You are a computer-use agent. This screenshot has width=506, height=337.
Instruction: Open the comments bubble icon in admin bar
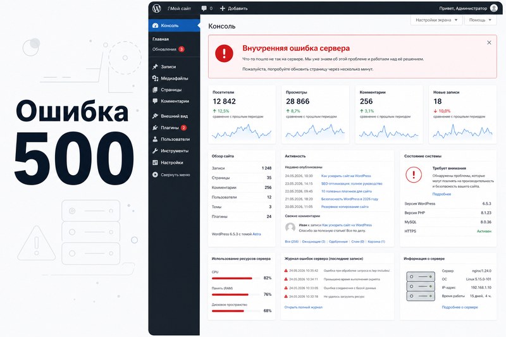pos(204,8)
